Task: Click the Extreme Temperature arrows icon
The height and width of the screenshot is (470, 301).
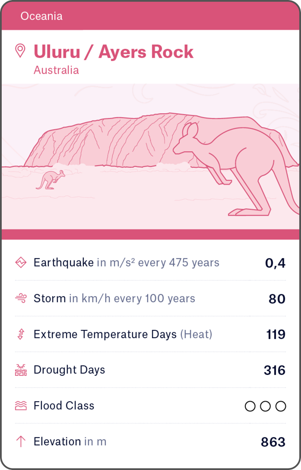Action: click(x=21, y=334)
